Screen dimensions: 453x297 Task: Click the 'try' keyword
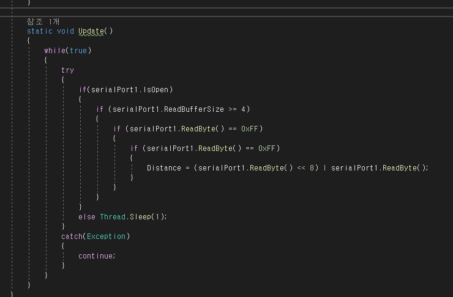[67, 70]
